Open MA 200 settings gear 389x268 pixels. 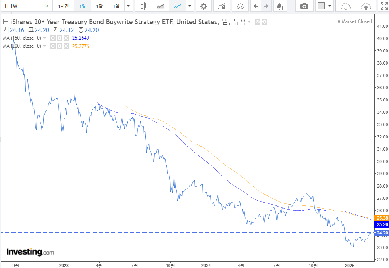pyautogui.click(x=59, y=46)
